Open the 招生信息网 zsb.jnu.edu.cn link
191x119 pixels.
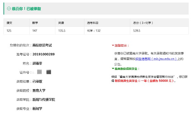[x=156, y=59]
